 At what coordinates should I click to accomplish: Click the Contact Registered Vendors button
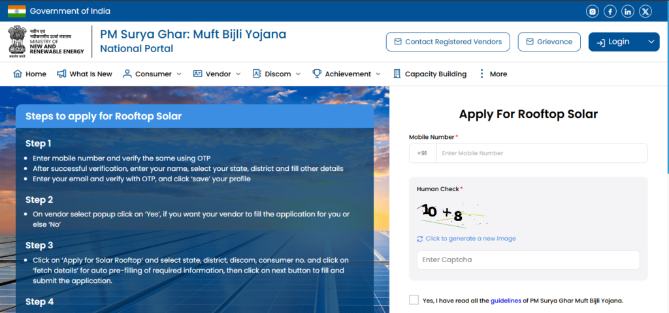(448, 42)
